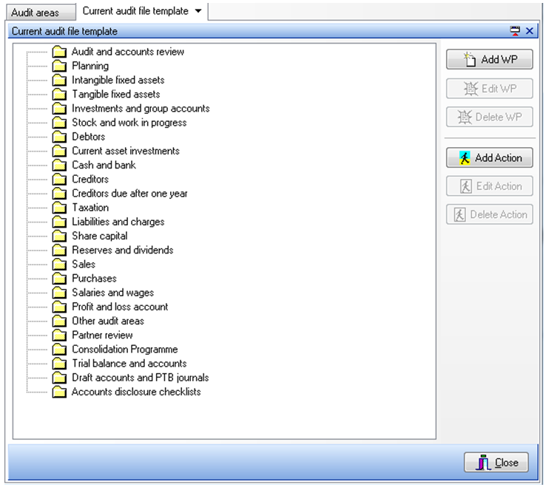The height and width of the screenshot is (487, 546).
Task: Select the Cash and bank label
Action: click(x=104, y=166)
